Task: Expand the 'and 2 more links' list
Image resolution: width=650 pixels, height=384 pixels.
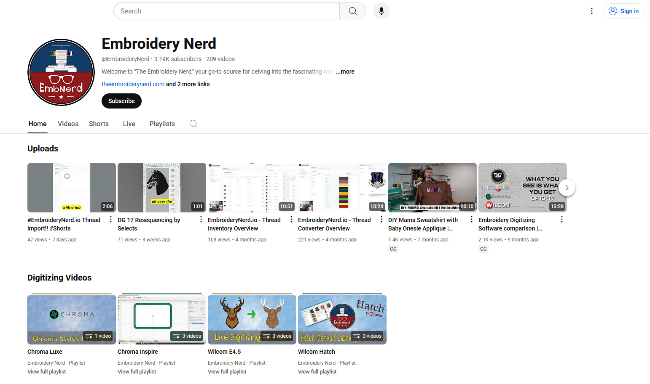Action: (x=188, y=84)
